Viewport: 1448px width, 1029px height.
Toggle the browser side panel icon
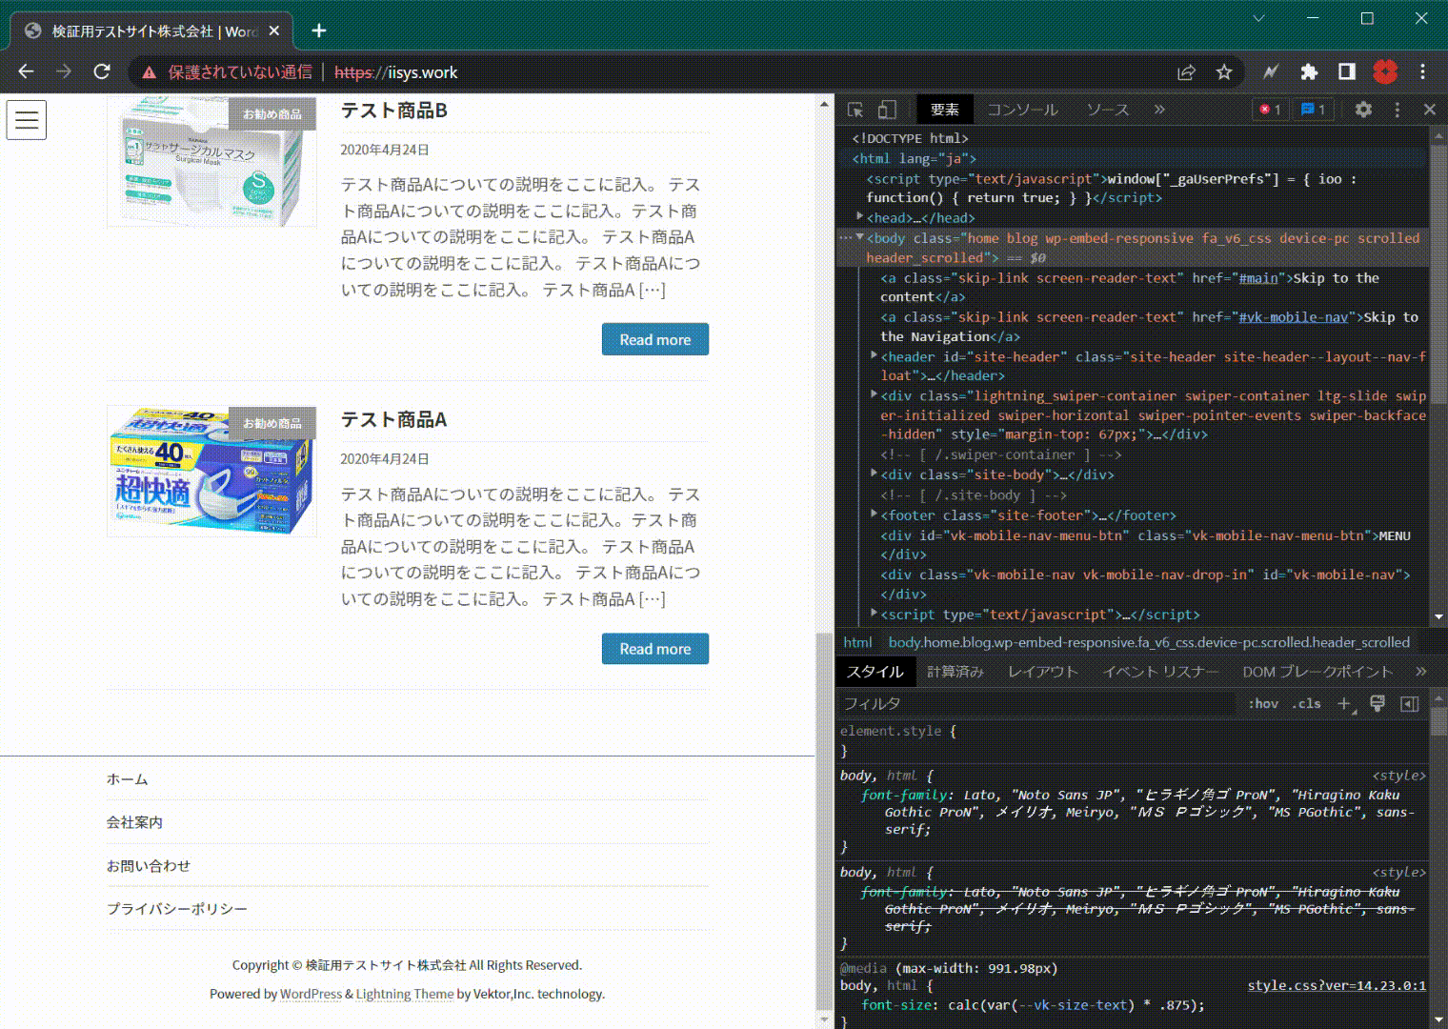coord(1347,72)
